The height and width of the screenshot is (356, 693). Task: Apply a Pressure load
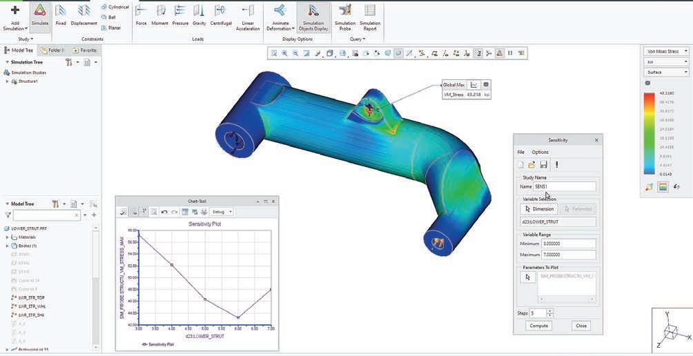tap(180, 15)
